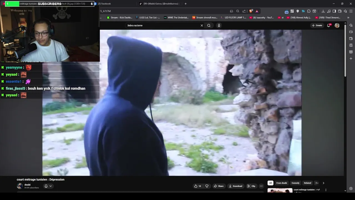Open the (169) I Tried Streaming bookmark
Screen dimensions: 355x200
pos(328,17)
